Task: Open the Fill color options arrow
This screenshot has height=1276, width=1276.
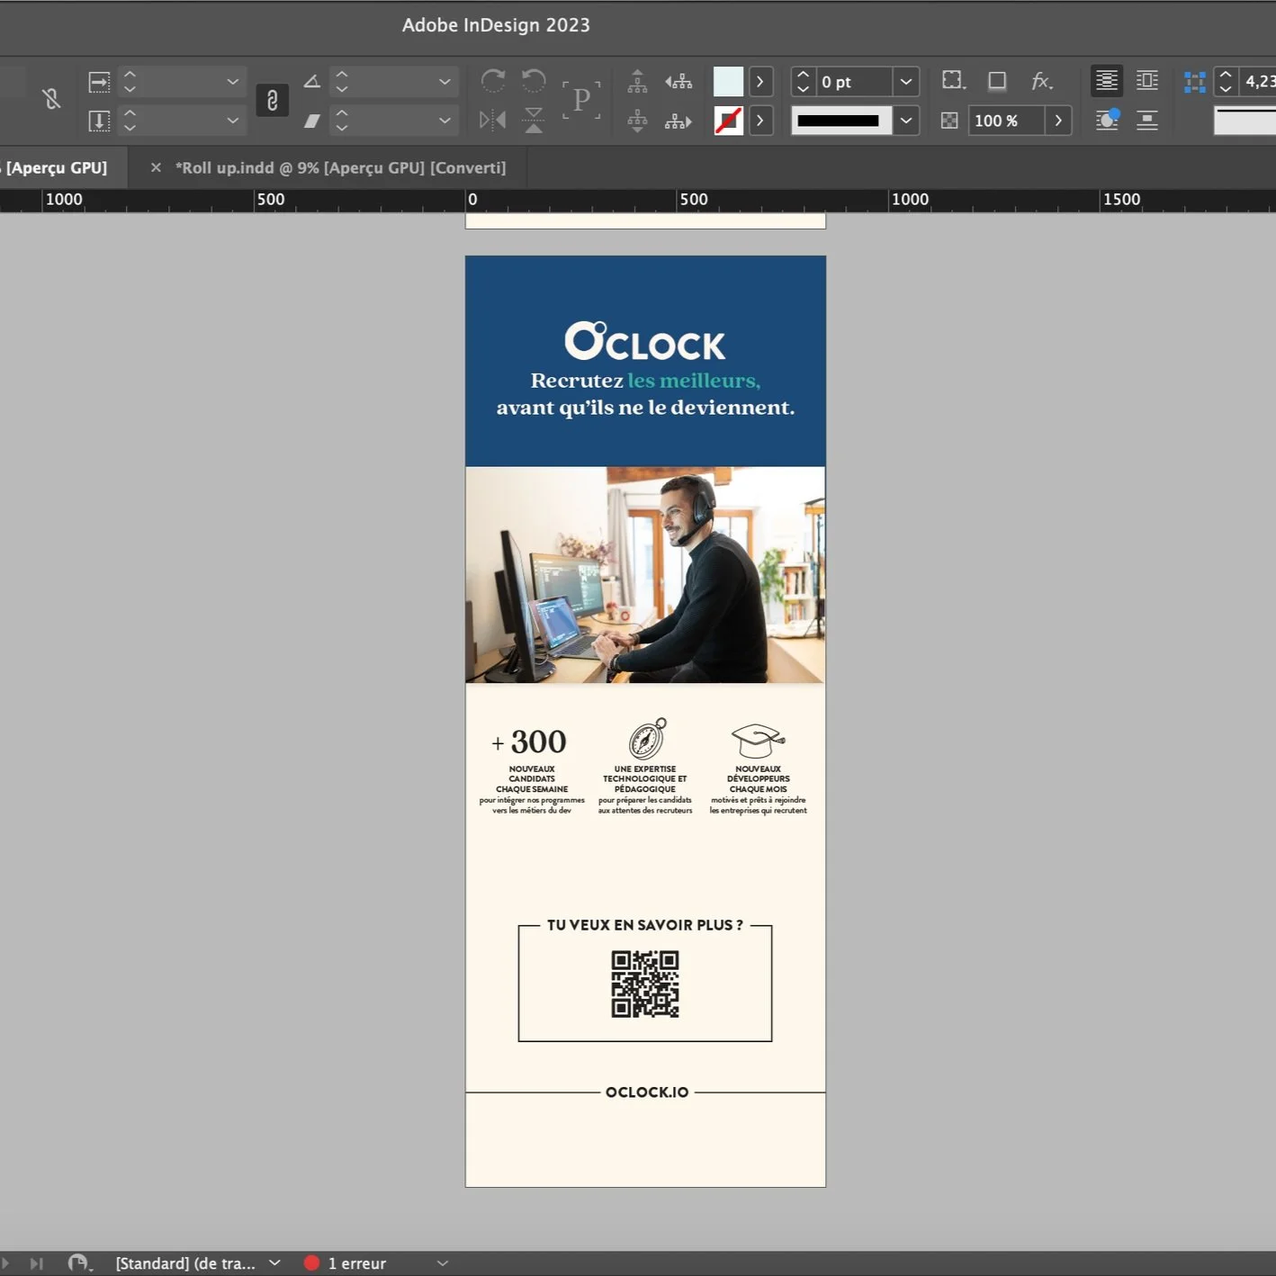Action: pos(760,82)
